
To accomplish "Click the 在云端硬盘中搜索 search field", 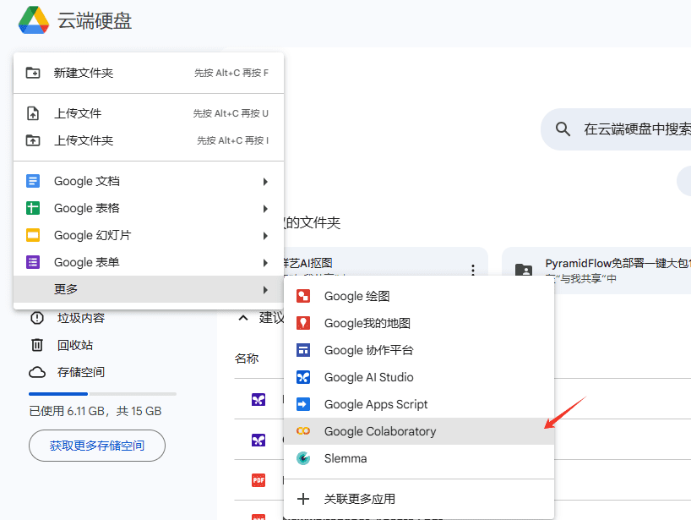I will (x=616, y=129).
